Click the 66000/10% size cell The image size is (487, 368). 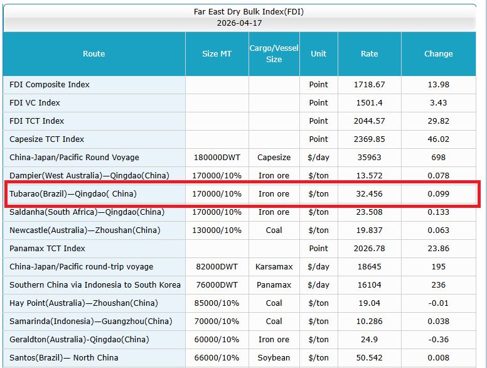(x=217, y=358)
